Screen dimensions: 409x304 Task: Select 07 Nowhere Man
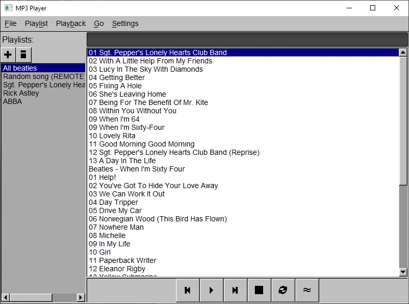243,228
